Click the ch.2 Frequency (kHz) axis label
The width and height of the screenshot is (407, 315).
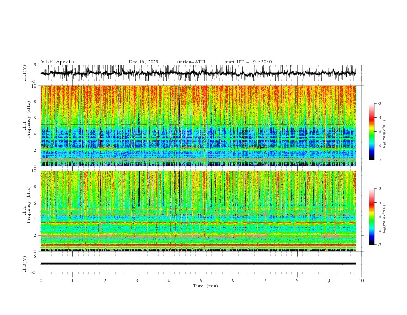coord(27,205)
